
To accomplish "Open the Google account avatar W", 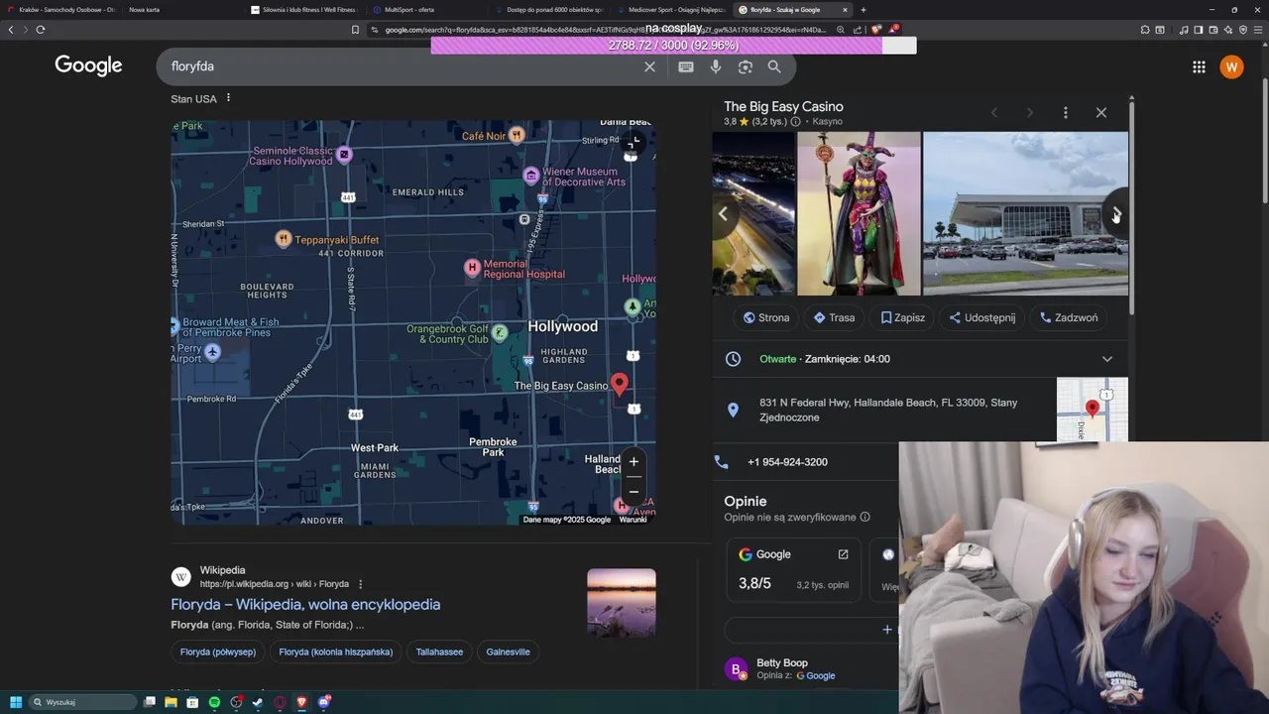I will tap(1231, 66).
